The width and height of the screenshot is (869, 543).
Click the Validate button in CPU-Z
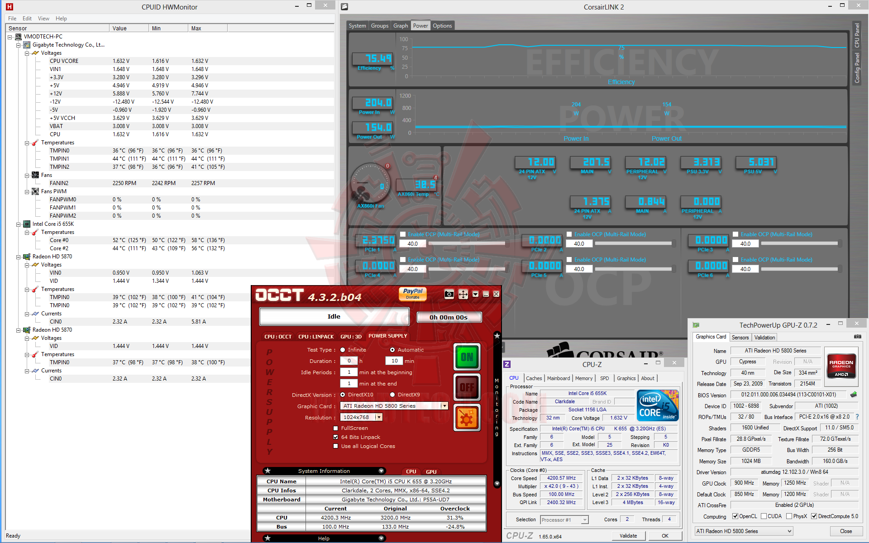tap(628, 536)
